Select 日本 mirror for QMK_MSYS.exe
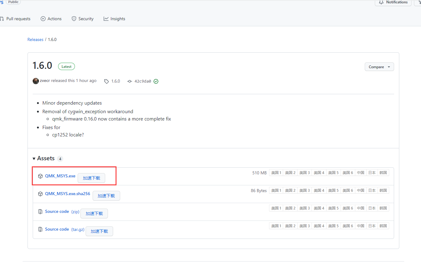This screenshot has height=267, width=421. 372,173
